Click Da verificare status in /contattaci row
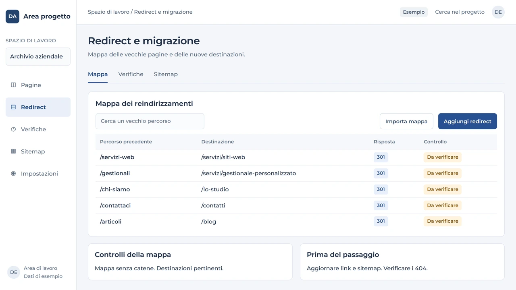516x290 pixels. [x=443, y=205]
